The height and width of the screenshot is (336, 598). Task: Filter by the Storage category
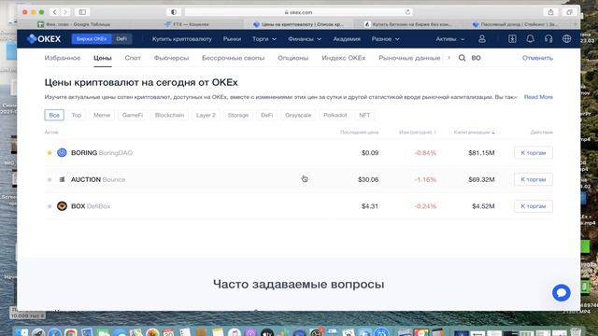(238, 115)
